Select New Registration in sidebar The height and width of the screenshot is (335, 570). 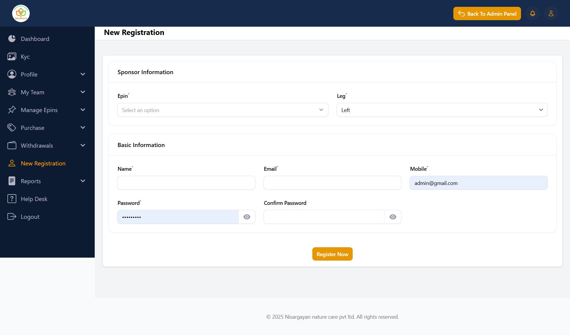coord(43,163)
